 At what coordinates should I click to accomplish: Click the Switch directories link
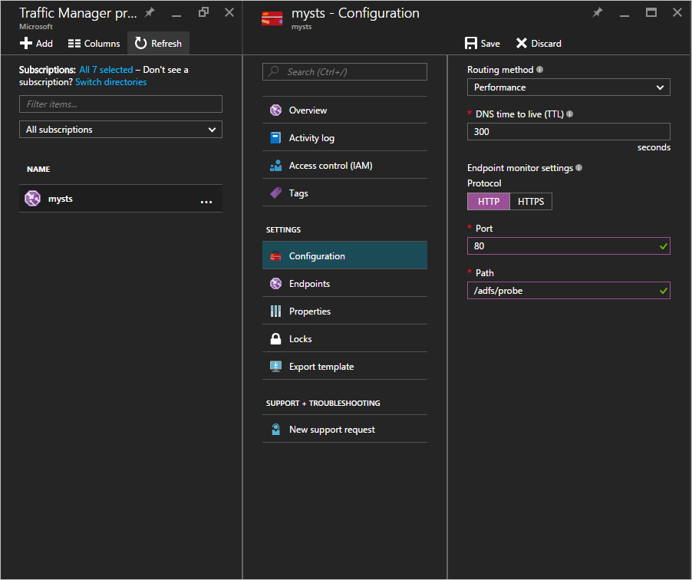tap(110, 82)
